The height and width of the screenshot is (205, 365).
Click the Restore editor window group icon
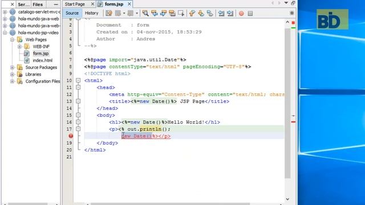(x=293, y=3)
